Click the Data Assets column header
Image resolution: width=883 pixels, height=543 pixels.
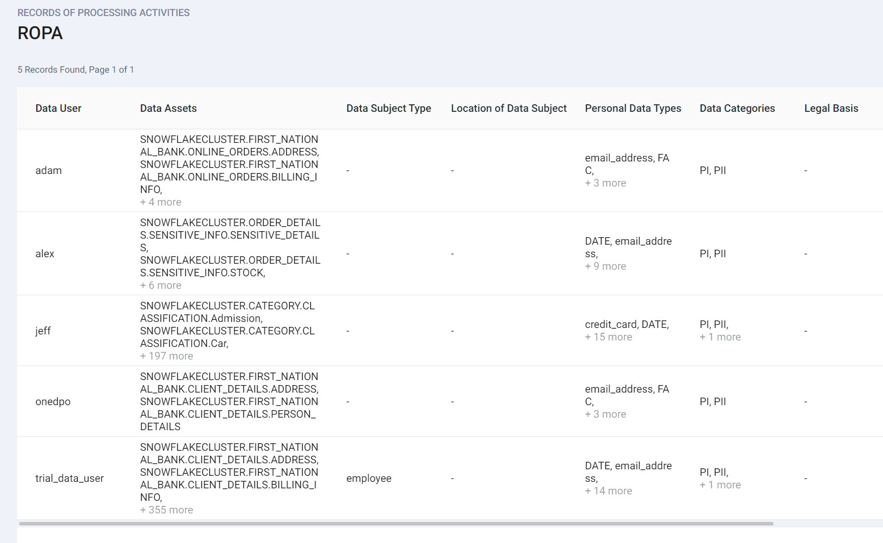(x=169, y=108)
